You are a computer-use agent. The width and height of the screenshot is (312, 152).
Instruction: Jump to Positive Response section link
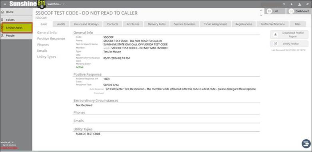(x=51, y=39)
